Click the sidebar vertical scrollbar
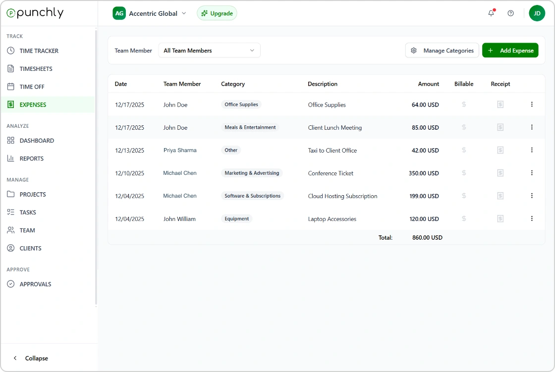The image size is (555, 372). pyautogui.click(x=96, y=168)
